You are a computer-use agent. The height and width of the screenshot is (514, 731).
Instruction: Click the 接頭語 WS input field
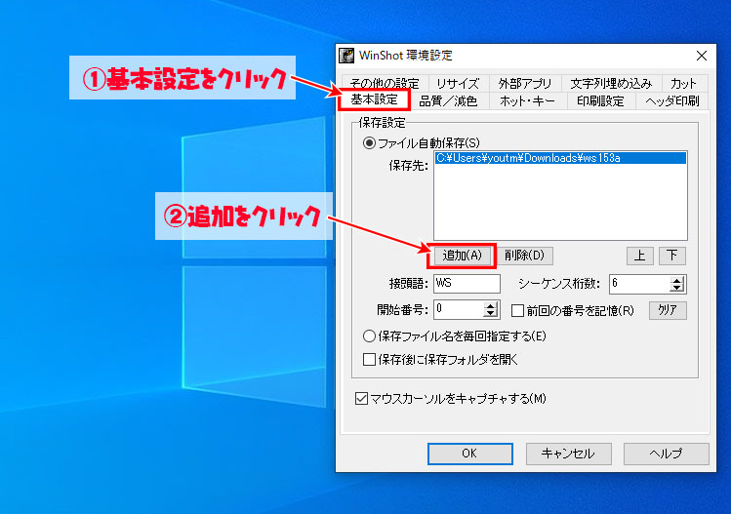pos(467,283)
